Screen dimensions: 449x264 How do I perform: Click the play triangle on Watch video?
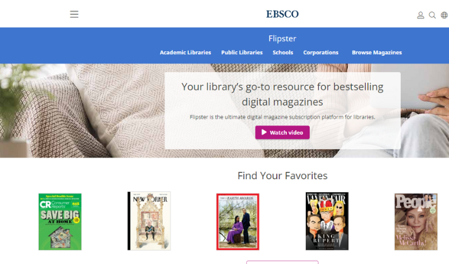point(264,132)
